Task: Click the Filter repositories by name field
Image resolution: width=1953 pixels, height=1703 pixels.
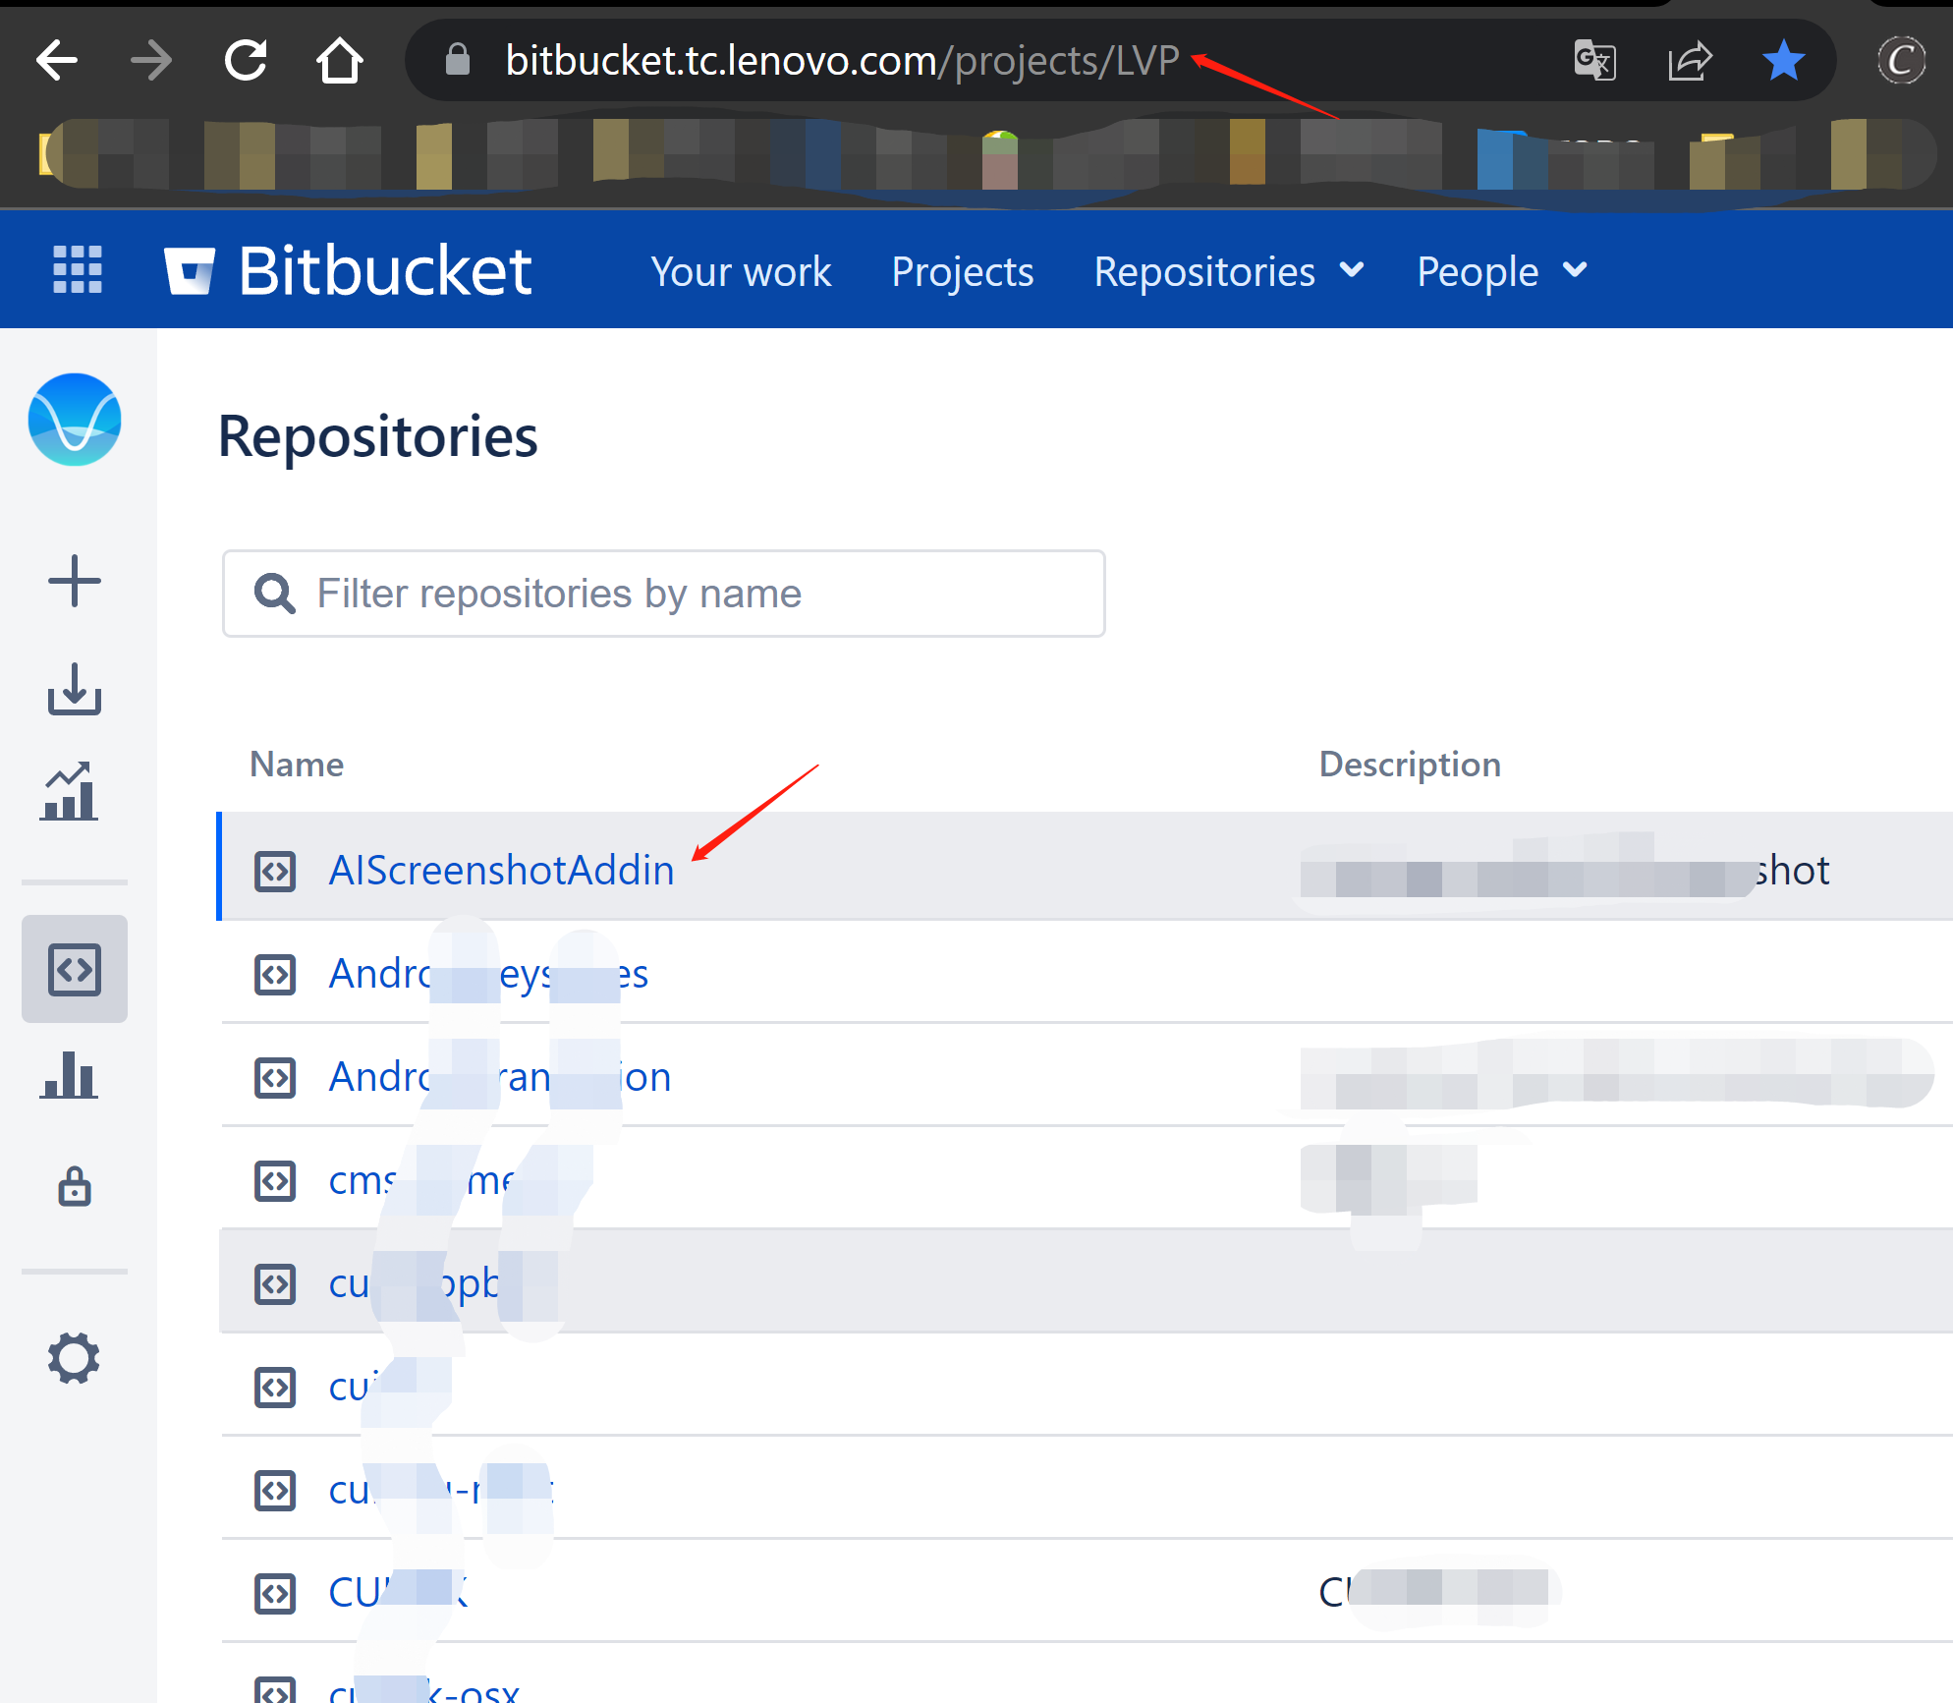Action: (664, 594)
